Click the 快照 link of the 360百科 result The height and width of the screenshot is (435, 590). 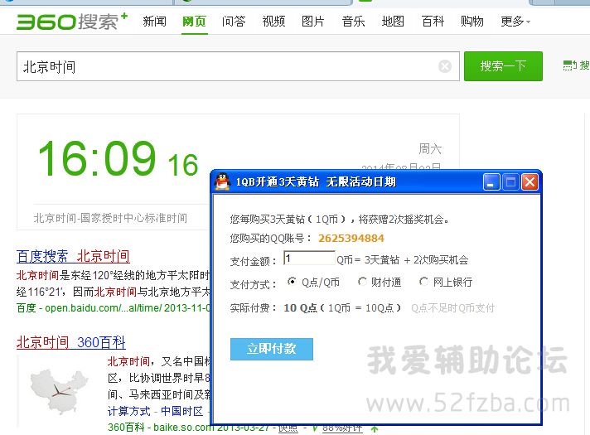[x=288, y=428]
